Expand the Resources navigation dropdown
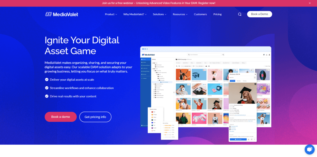The image size is (317, 157). (x=180, y=14)
